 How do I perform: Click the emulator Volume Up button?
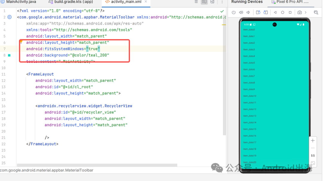point(241,12)
